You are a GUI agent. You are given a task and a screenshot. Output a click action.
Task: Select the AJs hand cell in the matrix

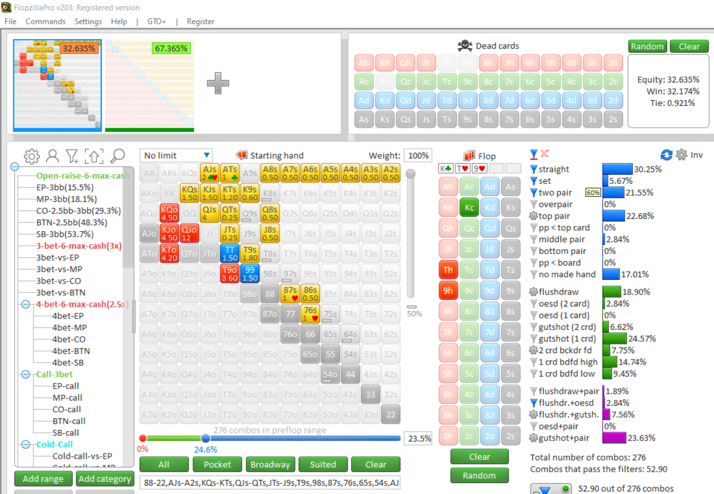coord(209,173)
